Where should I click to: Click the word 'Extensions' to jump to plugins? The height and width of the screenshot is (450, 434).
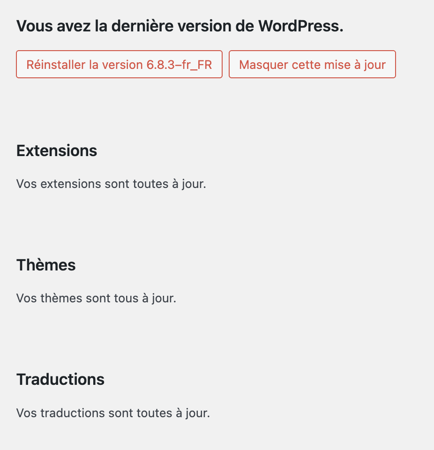click(x=56, y=150)
